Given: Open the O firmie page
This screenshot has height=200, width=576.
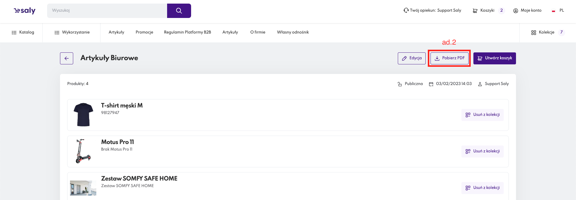Looking at the screenshot, I should (x=258, y=32).
